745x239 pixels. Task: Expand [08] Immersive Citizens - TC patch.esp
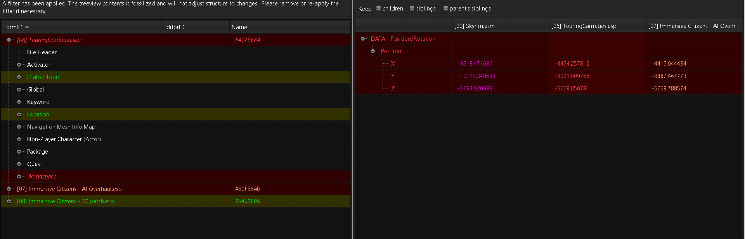[x=9, y=201]
